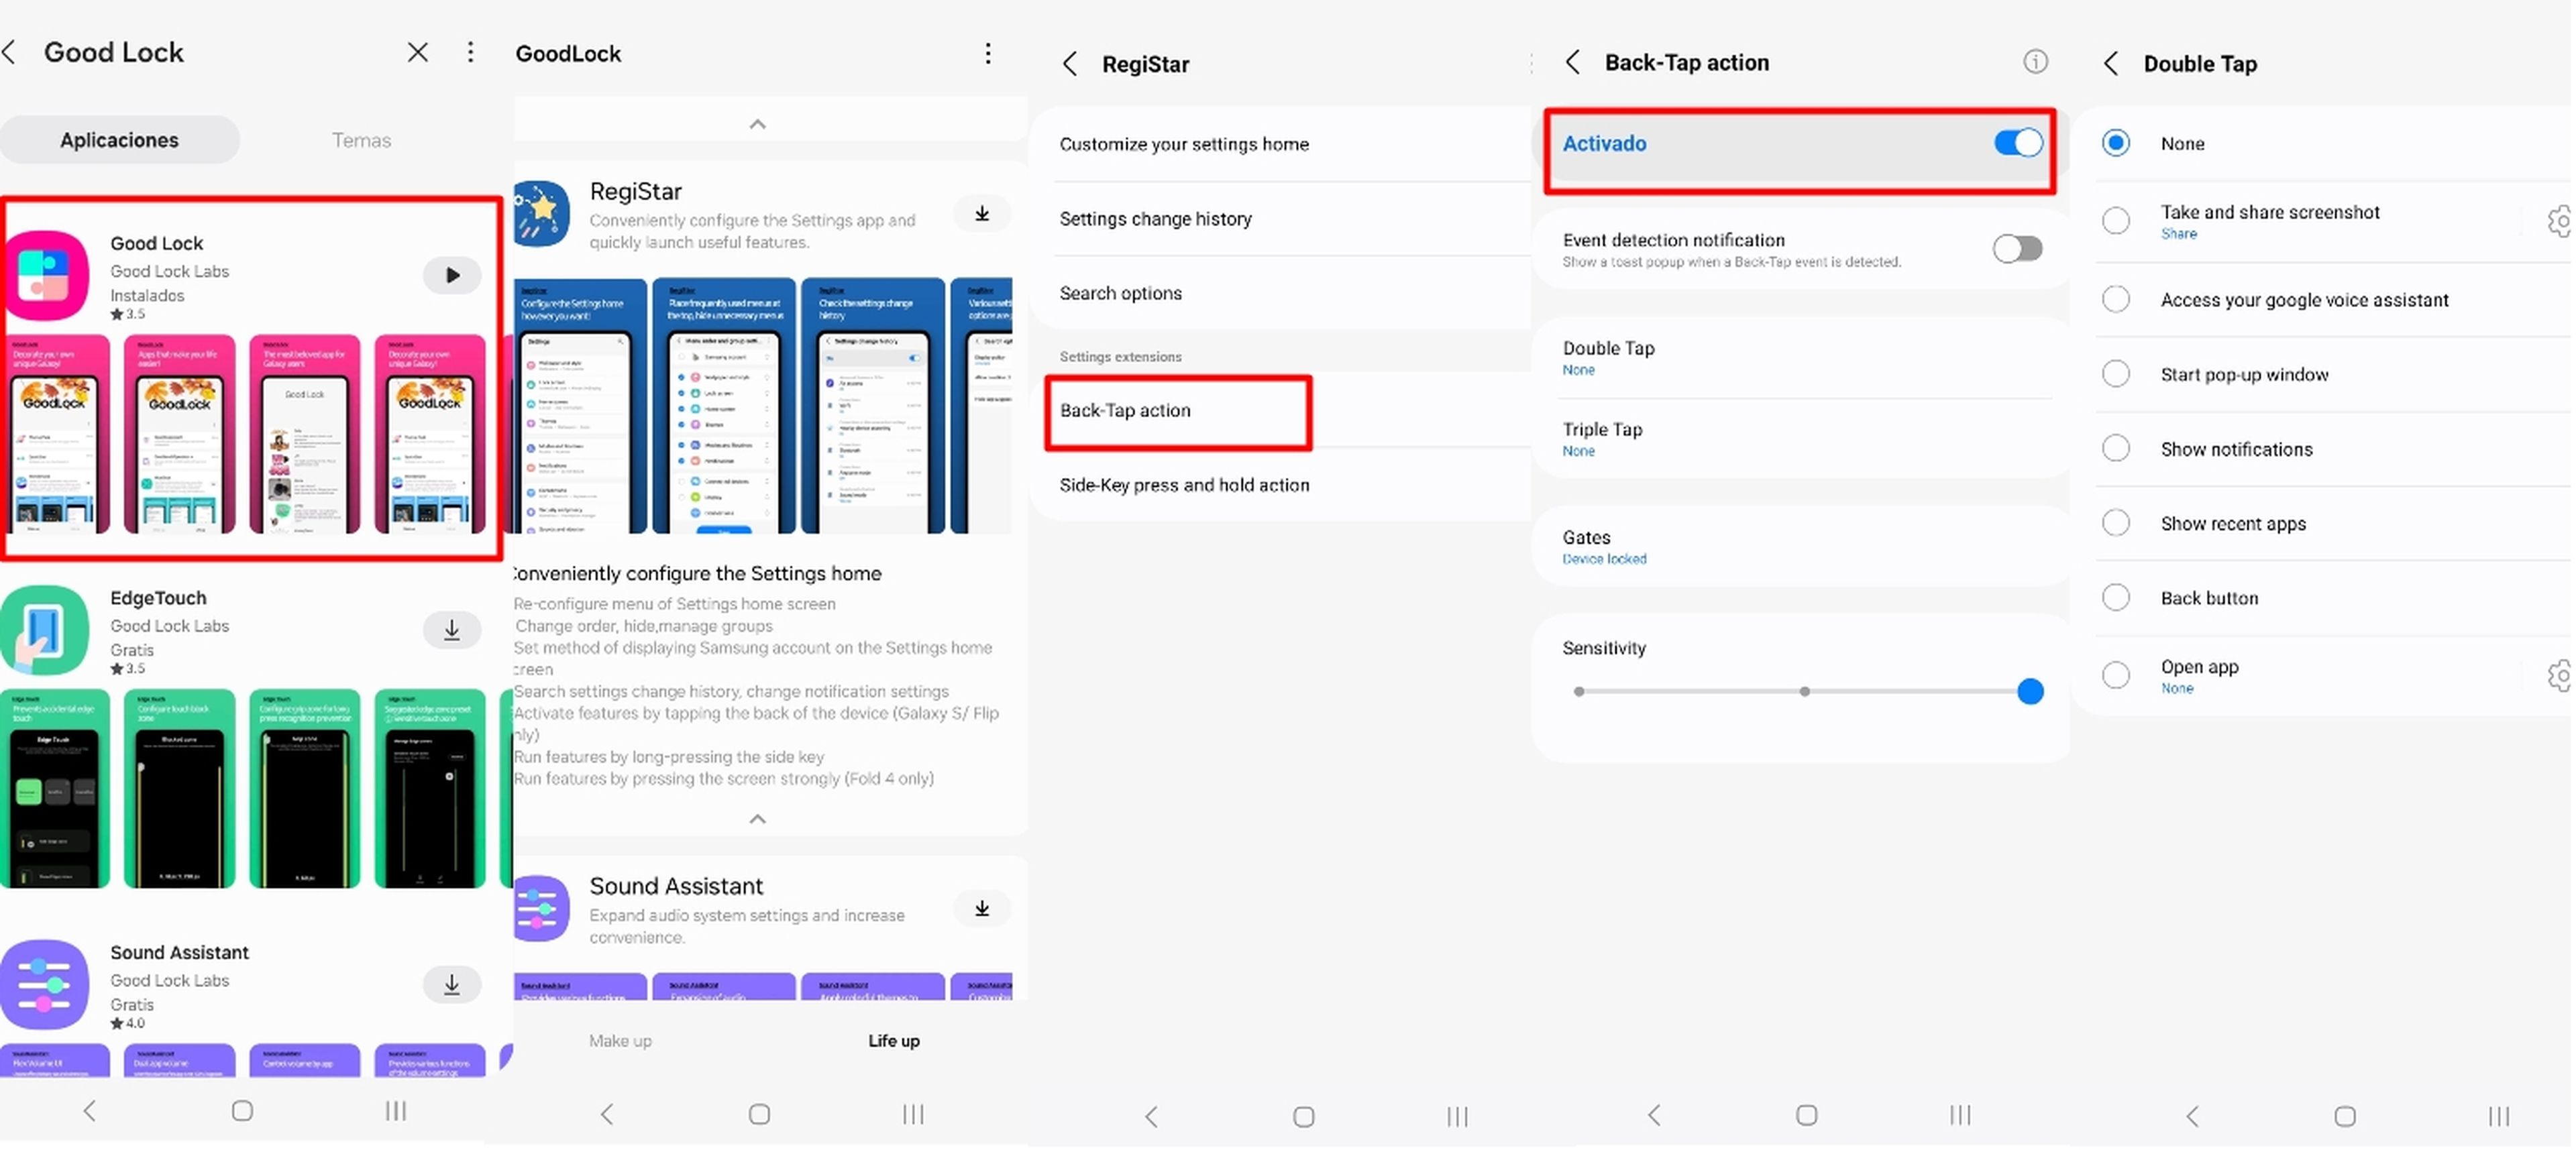Toggle the Activado switch off
This screenshot has height=1150, width=2576.
point(2018,143)
